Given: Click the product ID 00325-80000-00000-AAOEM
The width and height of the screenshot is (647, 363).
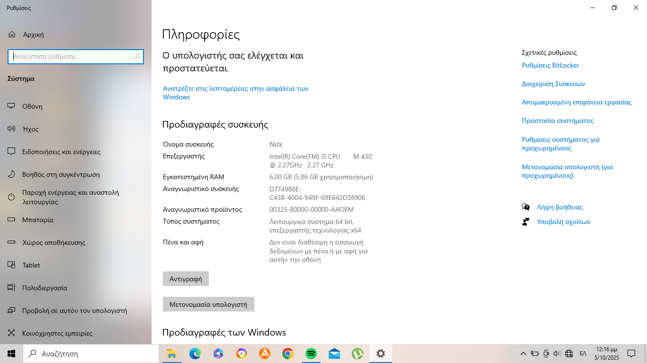Looking at the screenshot, I should pos(312,209).
